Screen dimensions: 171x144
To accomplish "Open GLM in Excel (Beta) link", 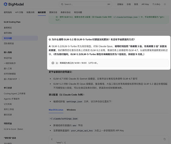I will coord(14,129).
